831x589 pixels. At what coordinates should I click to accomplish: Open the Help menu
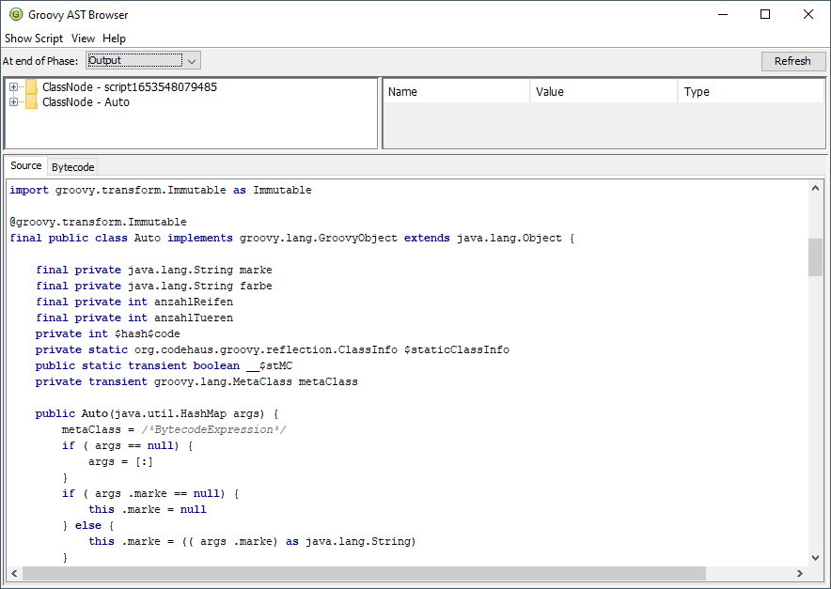click(114, 39)
